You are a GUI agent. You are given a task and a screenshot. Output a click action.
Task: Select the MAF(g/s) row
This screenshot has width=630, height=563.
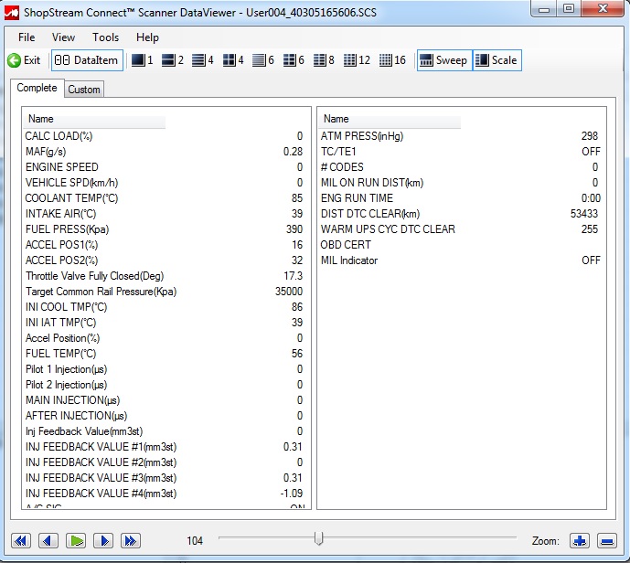166,152
